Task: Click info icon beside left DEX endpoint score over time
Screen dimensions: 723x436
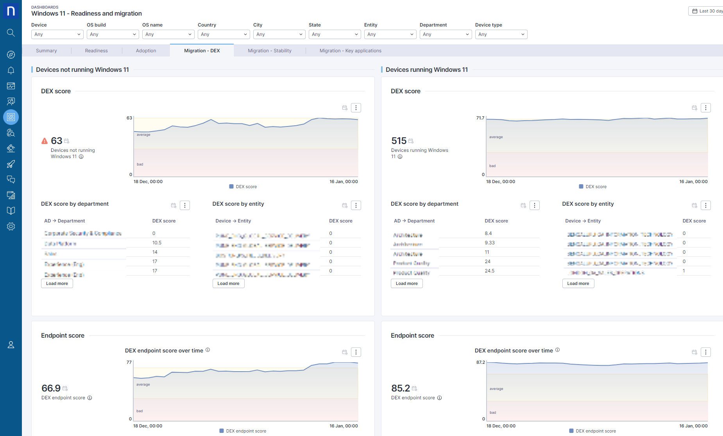Action: coord(208,350)
